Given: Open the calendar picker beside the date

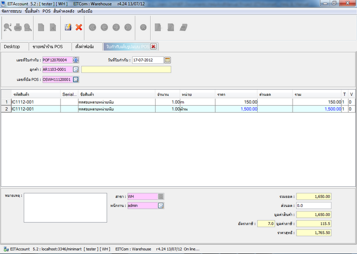Looking at the screenshot, I should [167, 60].
